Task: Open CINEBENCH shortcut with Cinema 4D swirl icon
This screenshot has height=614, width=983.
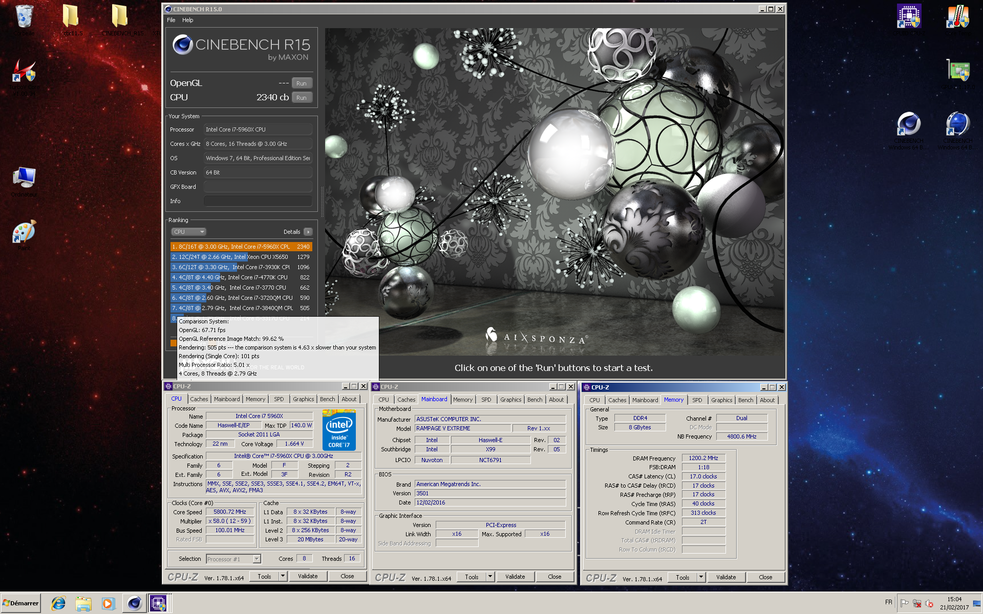Action: click(909, 130)
